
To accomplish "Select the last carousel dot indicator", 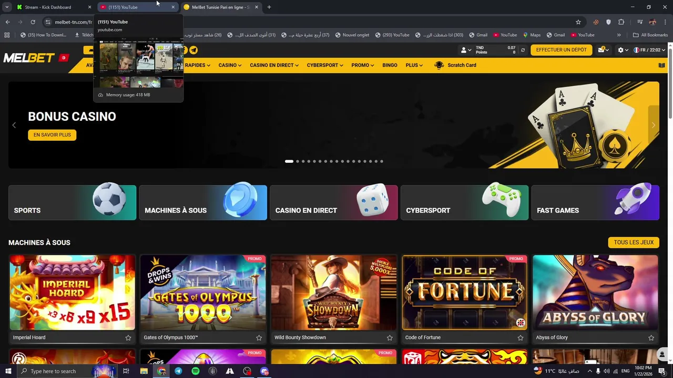I will tap(382, 161).
